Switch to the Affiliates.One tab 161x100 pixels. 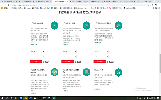43,2
